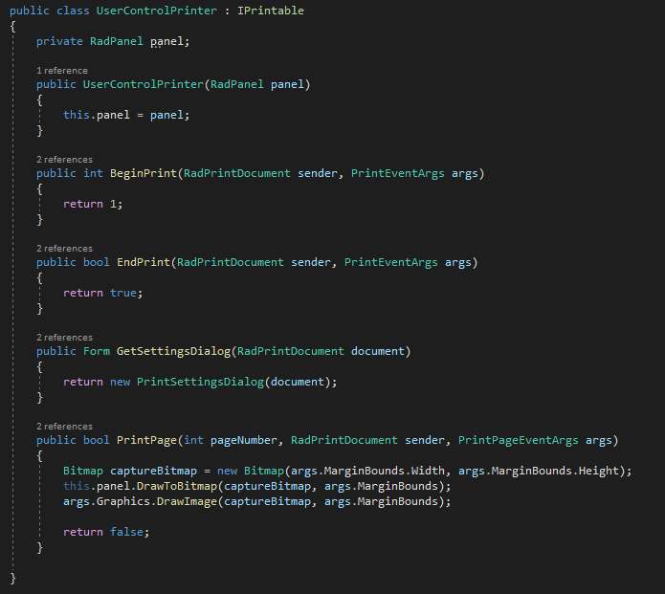Screen dimensions: 665x594
Task: Click DrawToBitmap method call
Action: 177,486
